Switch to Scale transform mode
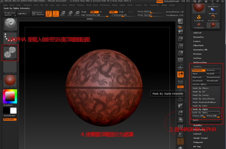This screenshot has width=226, height=149. (70, 14)
